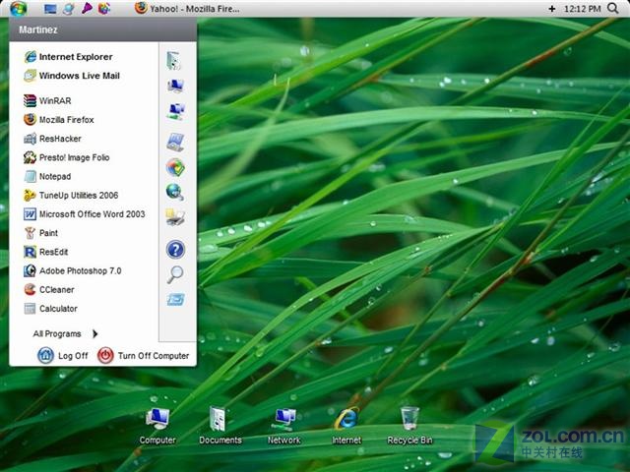Open the purple arrow quick launch icon
Screen dimensions: 630x472
tap(87, 8)
